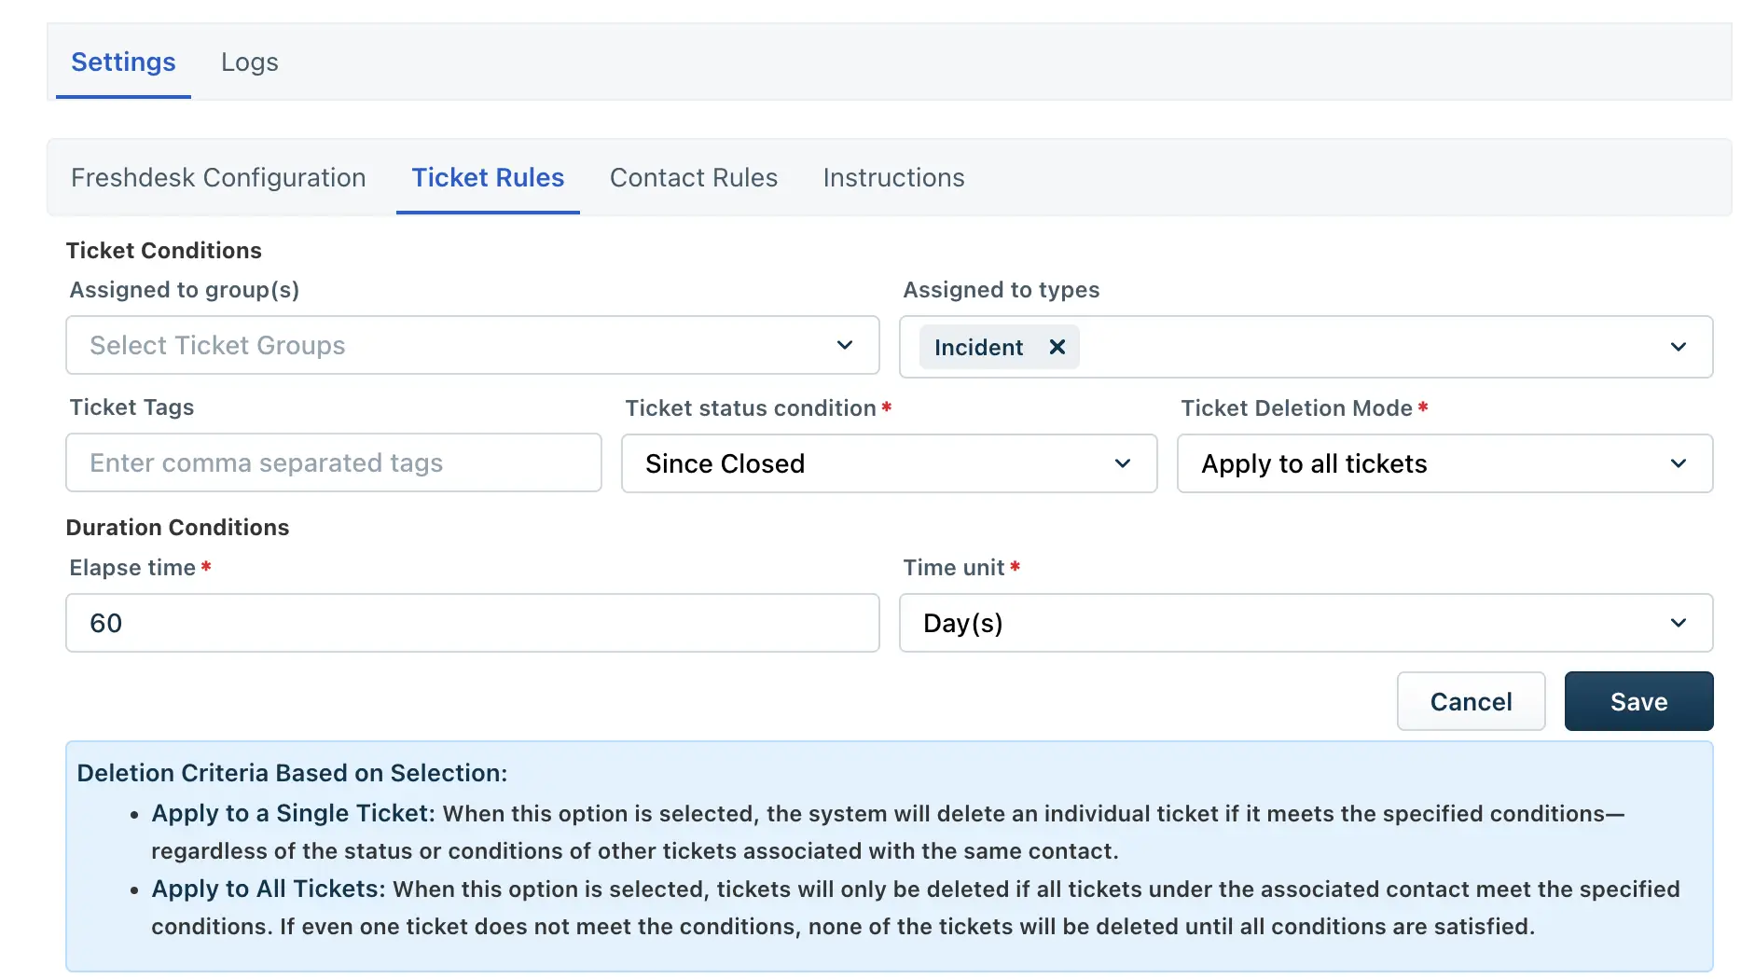1755x979 pixels.
Task: Click the Cancel button
Action: point(1471,701)
